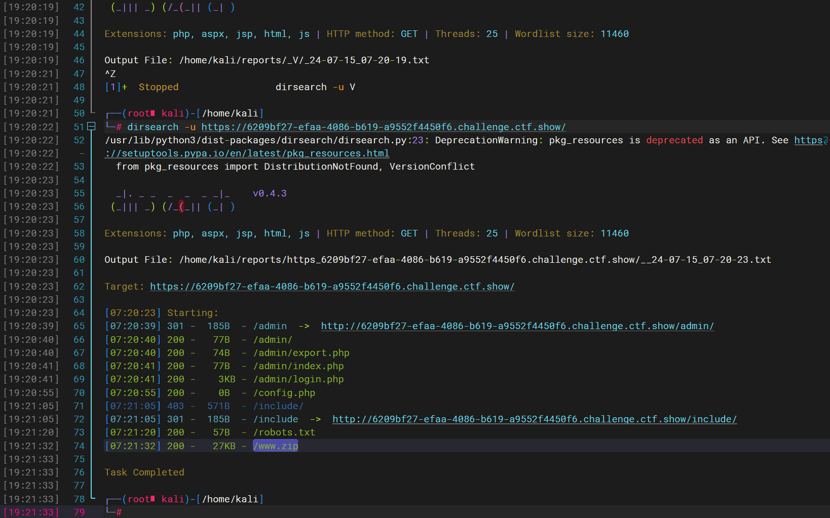Screen dimensions: 830x518
Task: Click the v0.4.3 version text
Action: [270, 193]
